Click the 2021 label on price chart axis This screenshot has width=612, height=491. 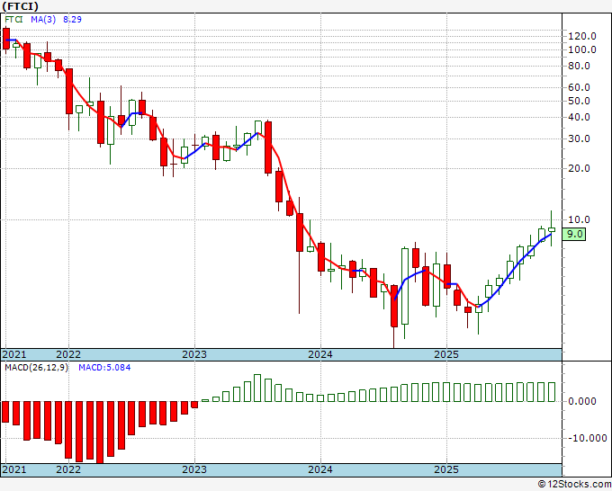click(x=14, y=354)
